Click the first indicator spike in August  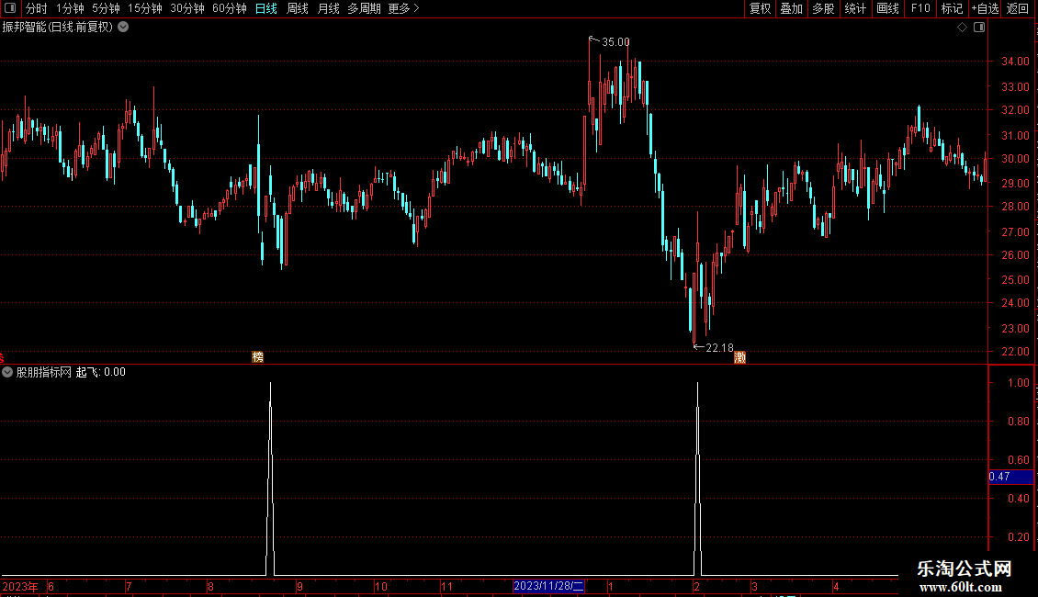tap(270, 479)
